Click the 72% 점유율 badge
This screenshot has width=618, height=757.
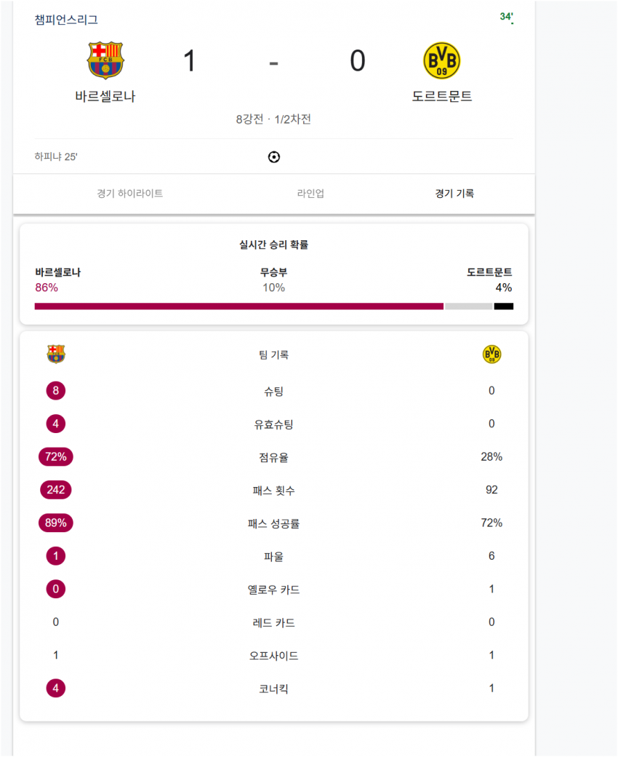click(56, 456)
